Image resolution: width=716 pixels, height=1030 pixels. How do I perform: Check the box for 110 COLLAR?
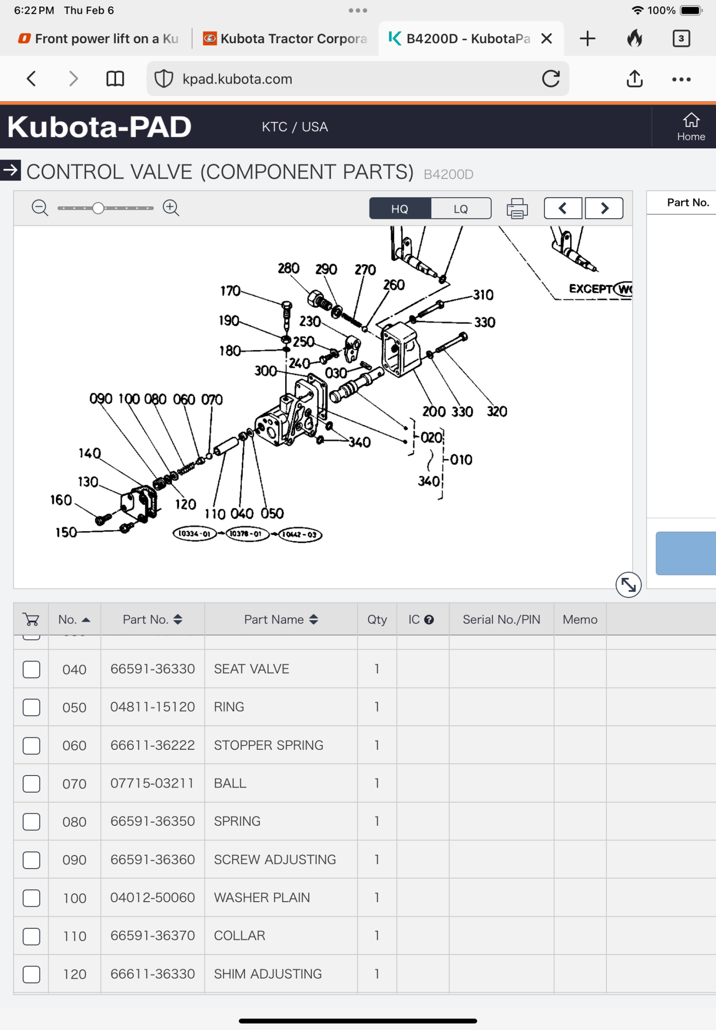pyautogui.click(x=31, y=936)
